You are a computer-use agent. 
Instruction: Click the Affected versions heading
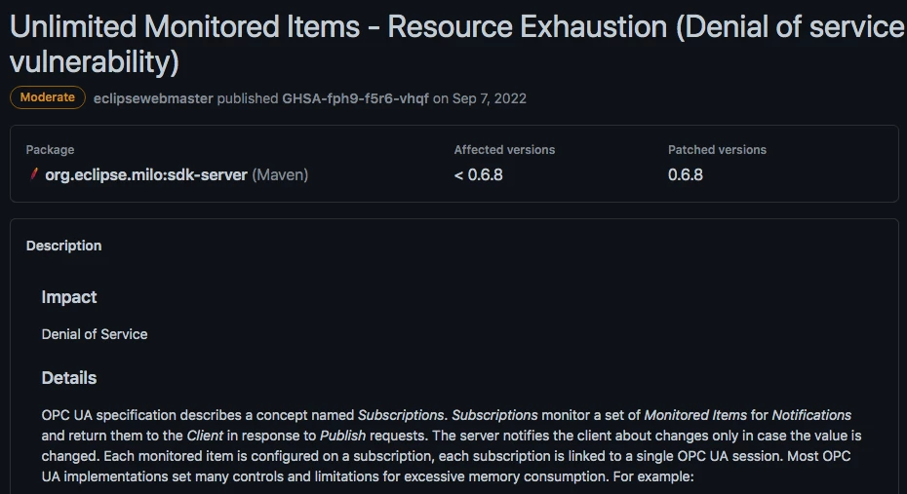[x=504, y=150]
